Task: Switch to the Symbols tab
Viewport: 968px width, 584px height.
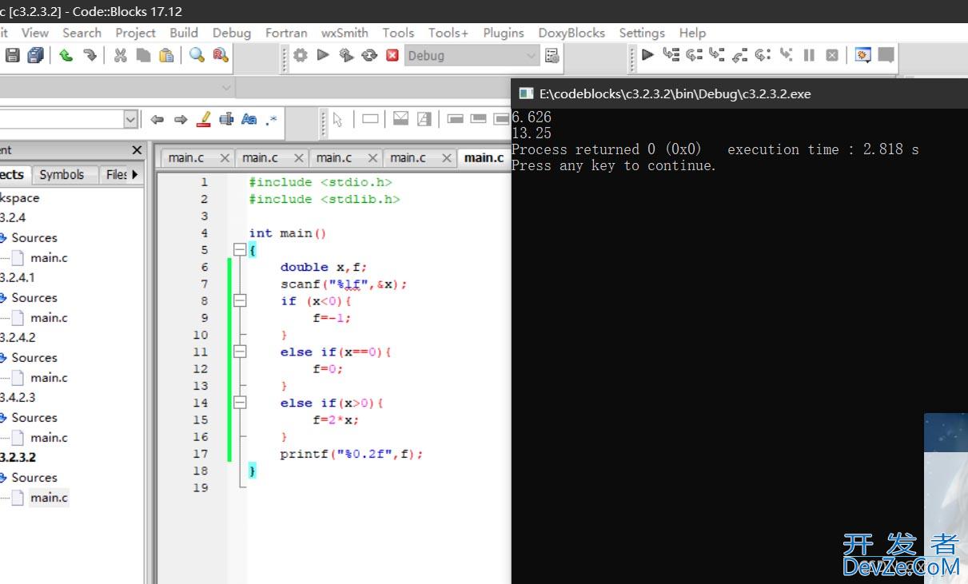Action: [x=62, y=174]
